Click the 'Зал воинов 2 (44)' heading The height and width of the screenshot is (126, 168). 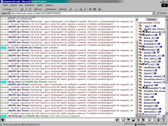click(149, 23)
